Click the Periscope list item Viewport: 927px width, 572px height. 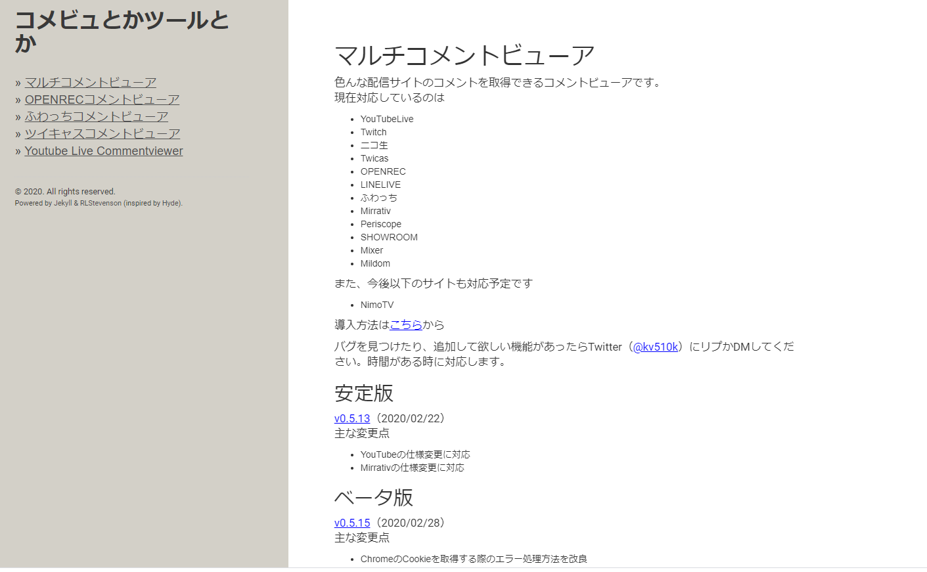tap(381, 224)
